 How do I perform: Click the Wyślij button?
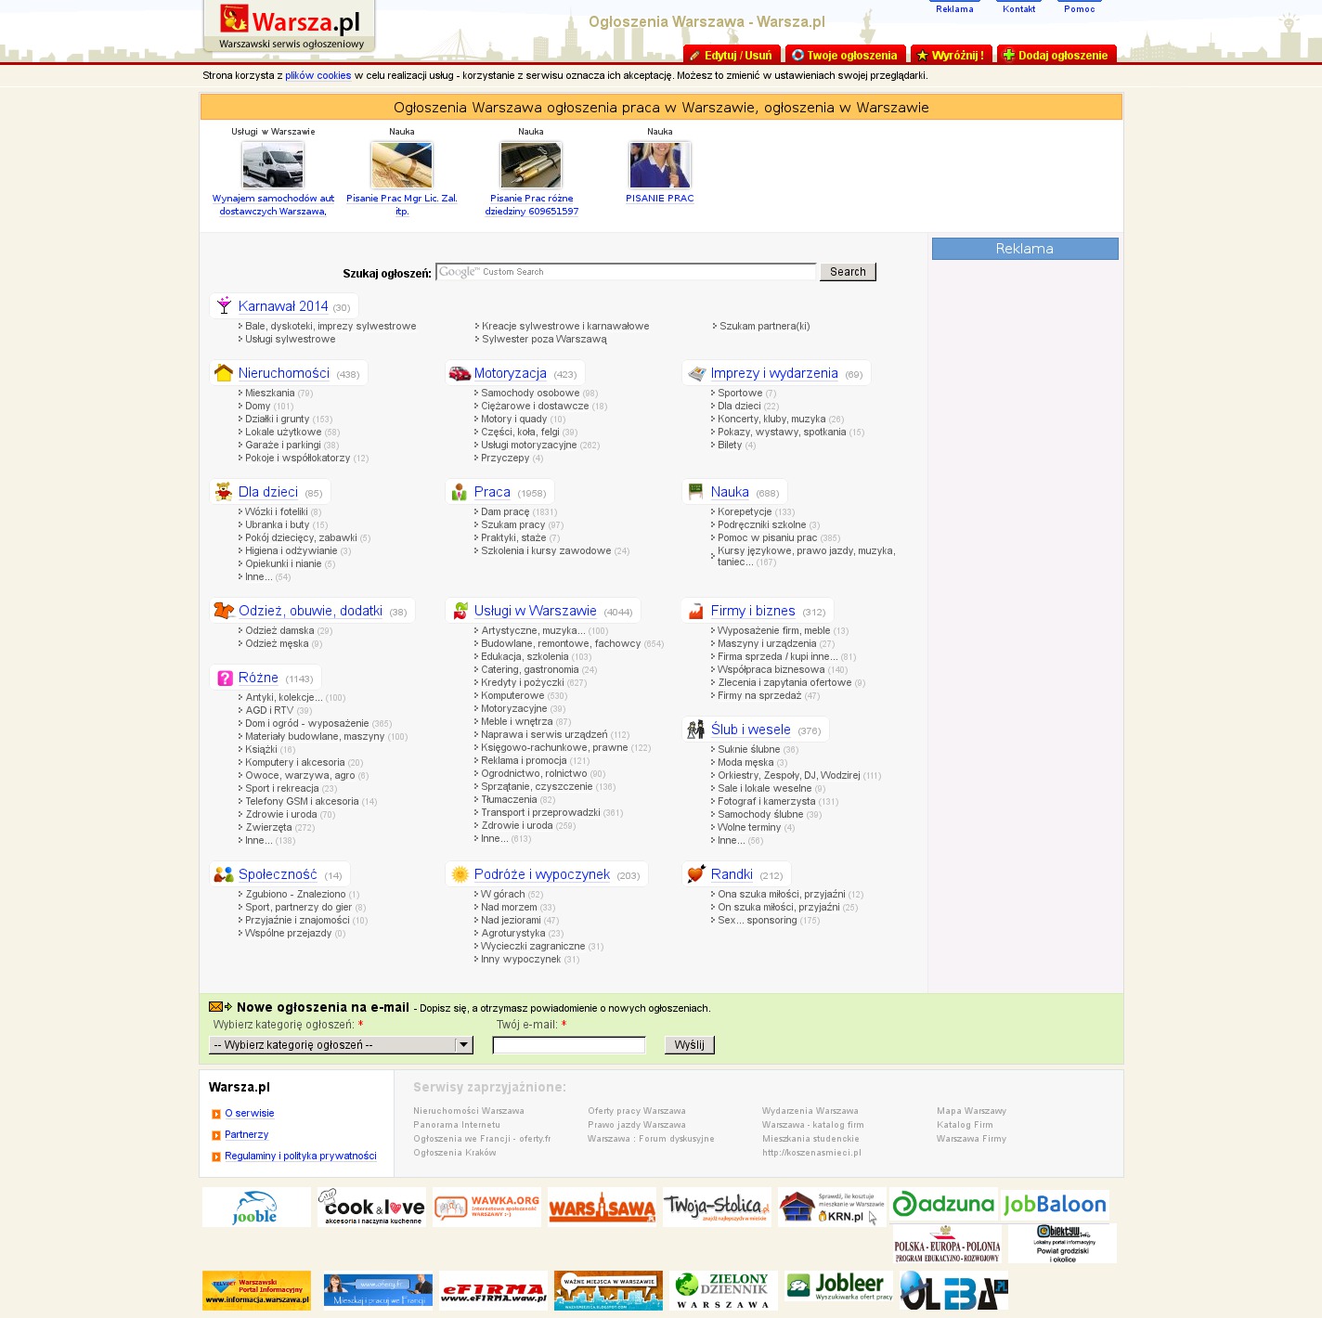click(x=689, y=1045)
